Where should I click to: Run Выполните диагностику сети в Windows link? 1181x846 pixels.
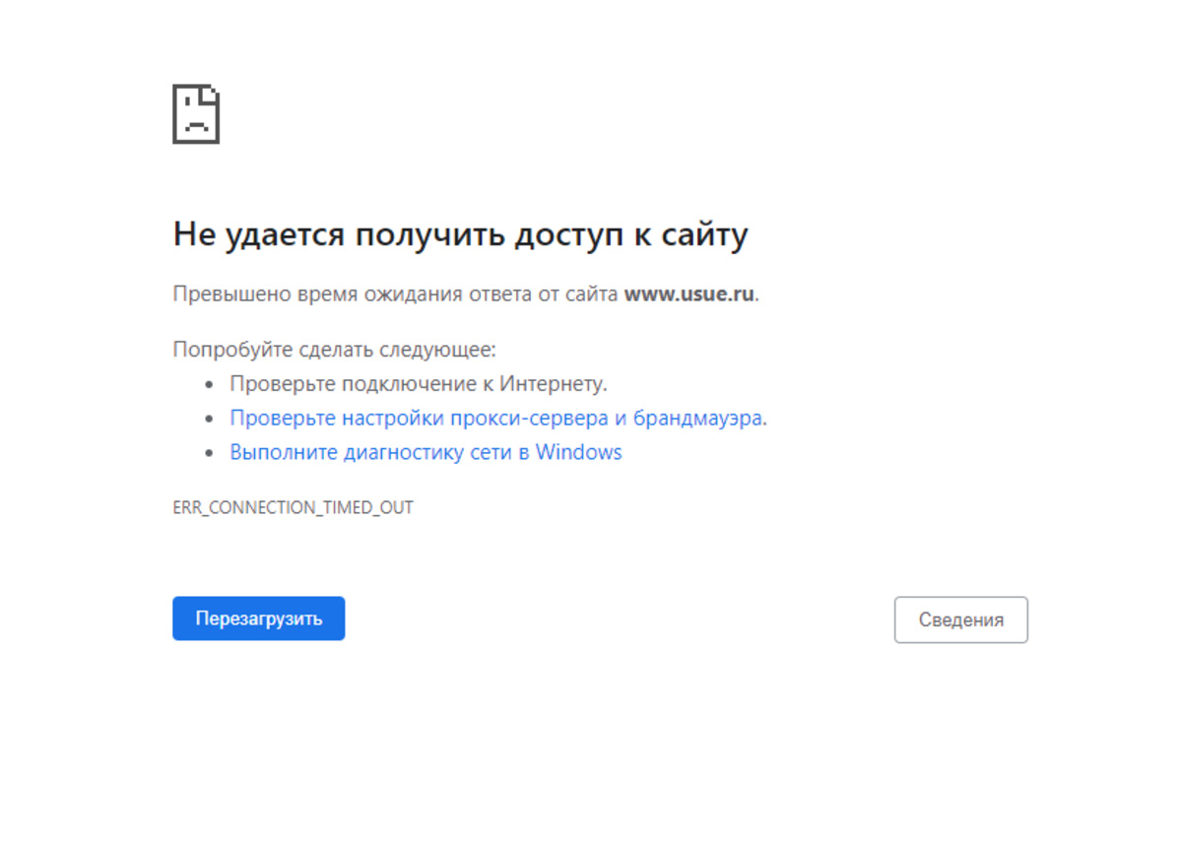[426, 452]
